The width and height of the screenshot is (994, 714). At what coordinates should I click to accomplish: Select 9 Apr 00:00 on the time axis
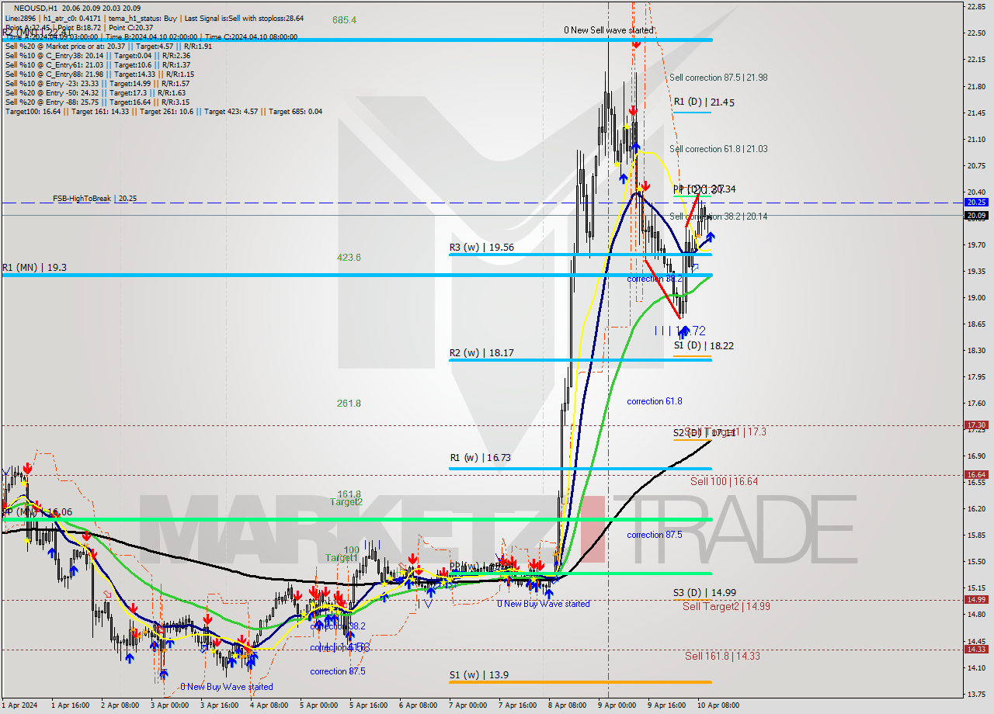(618, 705)
